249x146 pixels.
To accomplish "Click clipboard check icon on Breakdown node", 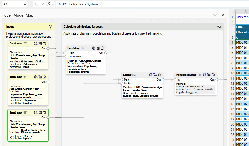I will (102, 48).
